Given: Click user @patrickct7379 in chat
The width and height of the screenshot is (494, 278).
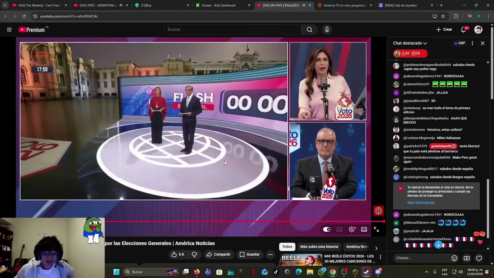Looking at the screenshot, I should point(415,146).
